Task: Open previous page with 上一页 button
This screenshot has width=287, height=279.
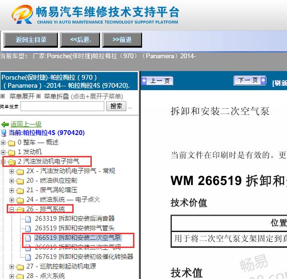Action: point(157,81)
